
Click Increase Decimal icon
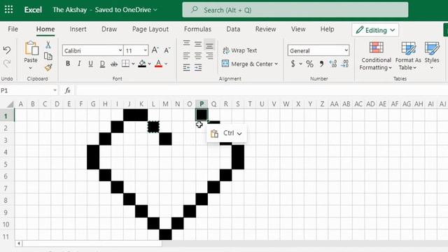[333, 64]
